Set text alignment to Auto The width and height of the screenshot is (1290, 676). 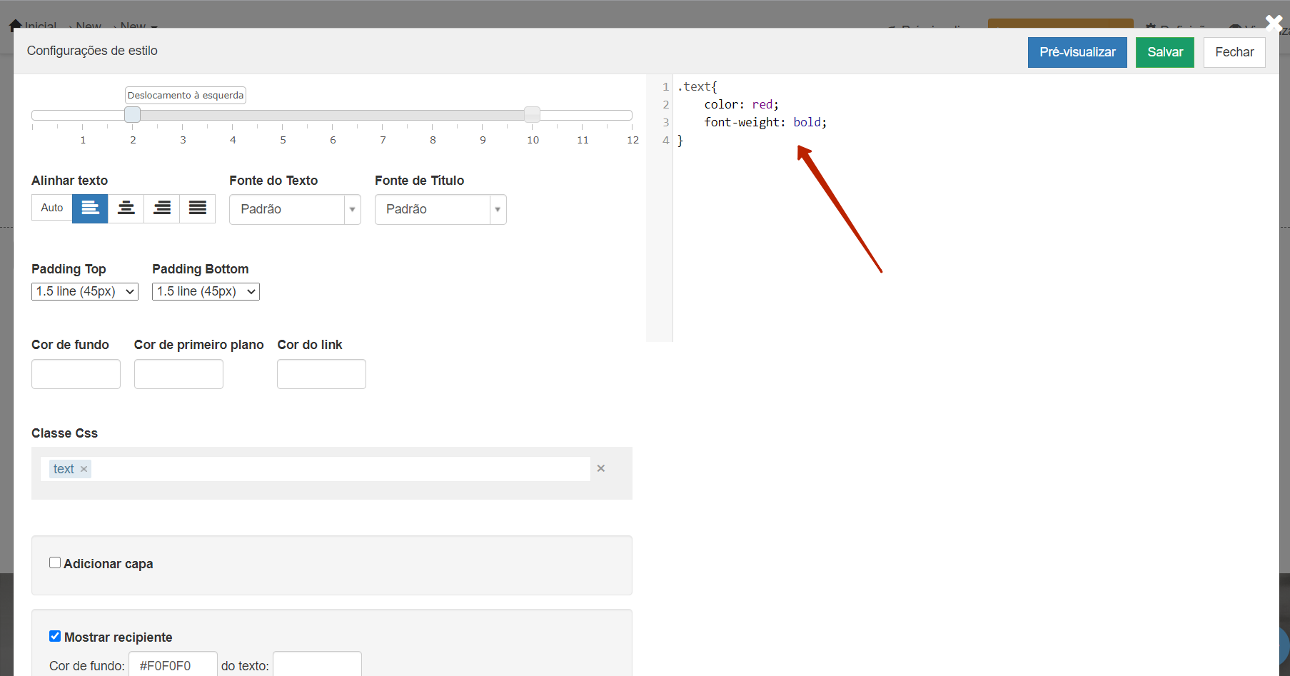point(51,208)
